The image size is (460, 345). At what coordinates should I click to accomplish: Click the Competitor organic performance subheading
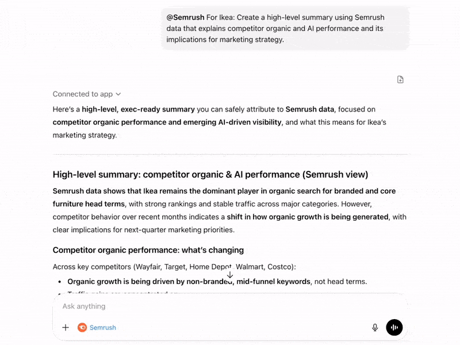click(x=148, y=250)
